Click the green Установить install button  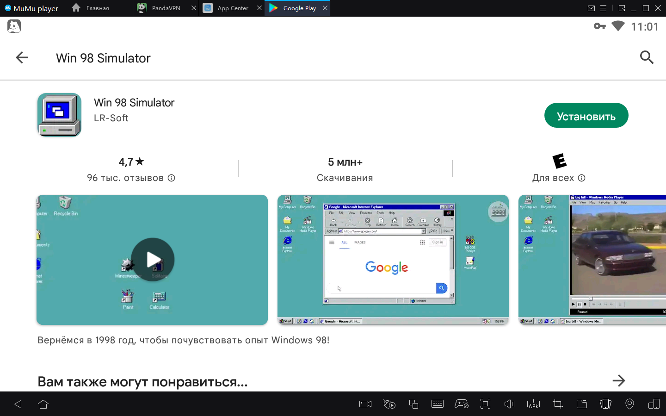click(x=586, y=116)
